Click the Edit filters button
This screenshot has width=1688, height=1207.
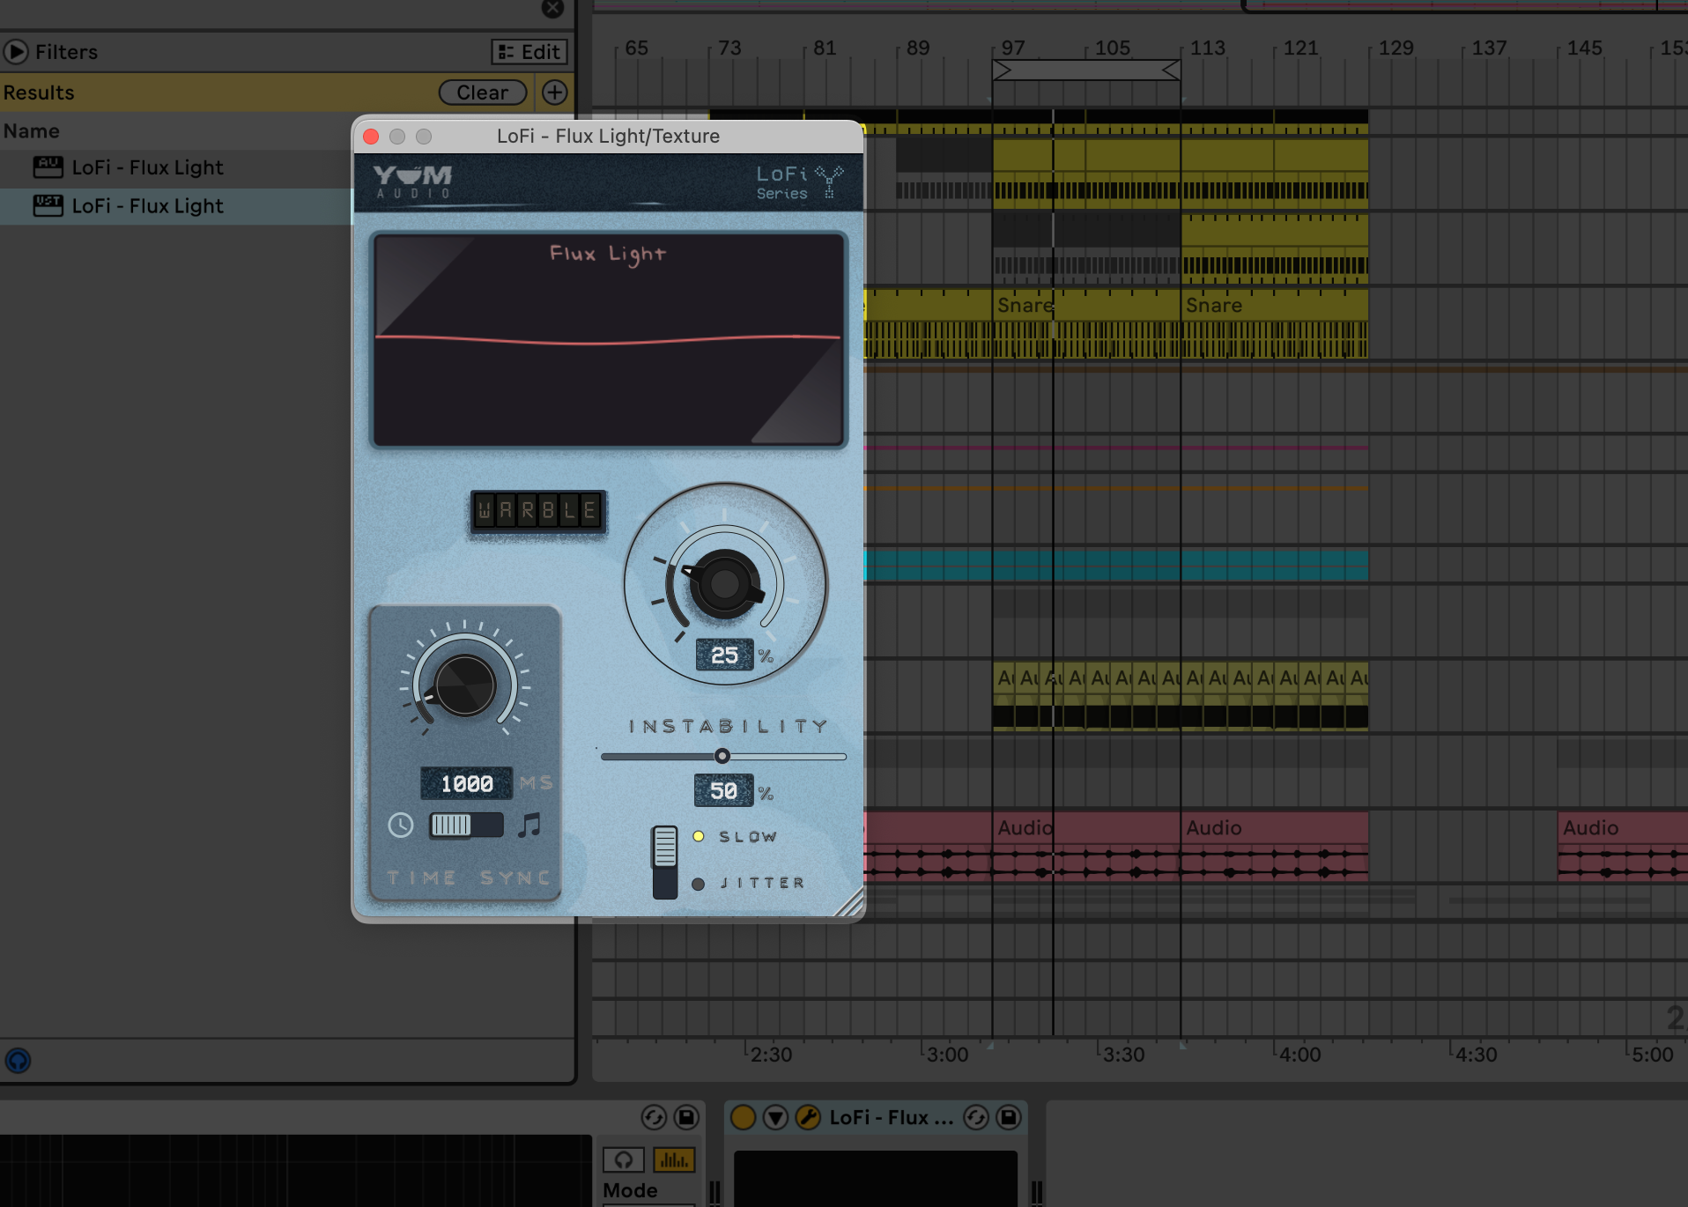pyautogui.click(x=529, y=52)
